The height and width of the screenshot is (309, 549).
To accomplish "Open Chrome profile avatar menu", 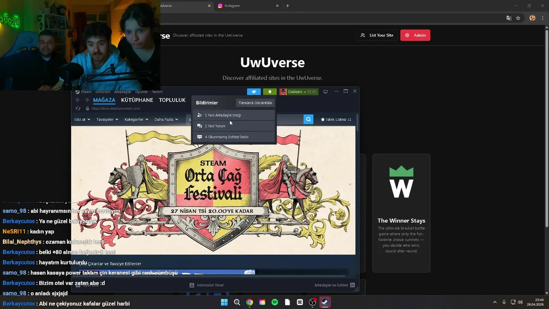I will (x=532, y=18).
